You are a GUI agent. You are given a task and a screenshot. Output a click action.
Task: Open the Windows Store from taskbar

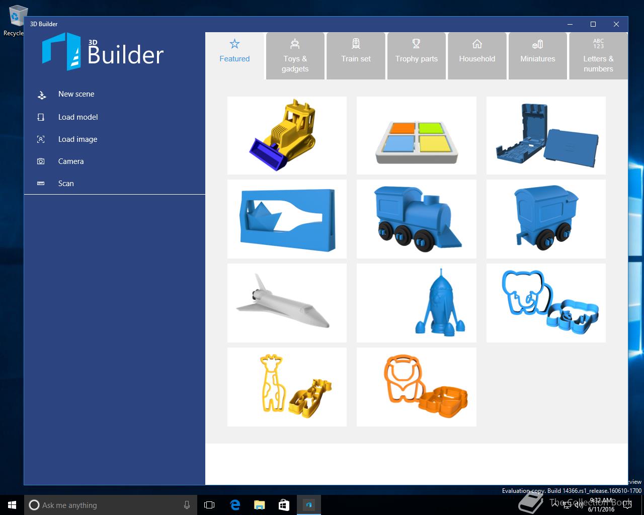[284, 505]
